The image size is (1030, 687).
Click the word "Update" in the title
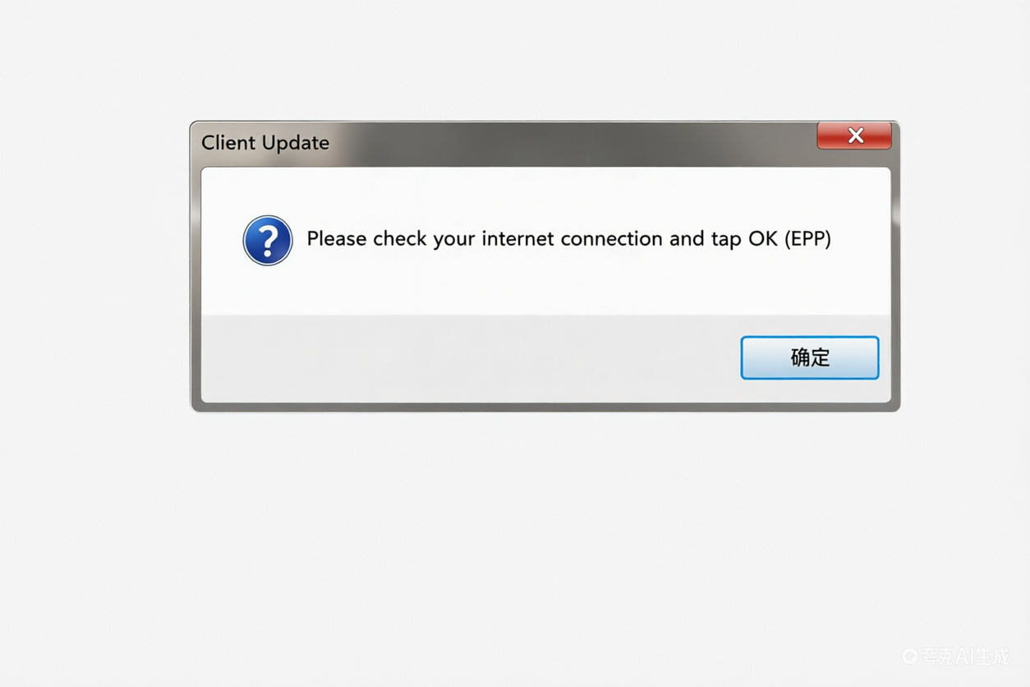click(x=296, y=143)
